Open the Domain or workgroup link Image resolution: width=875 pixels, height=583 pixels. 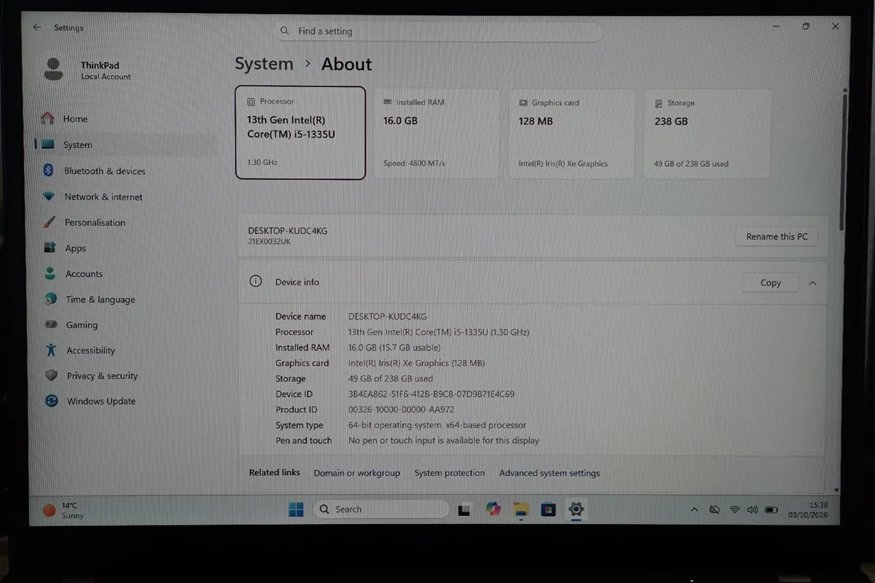tap(357, 473)
